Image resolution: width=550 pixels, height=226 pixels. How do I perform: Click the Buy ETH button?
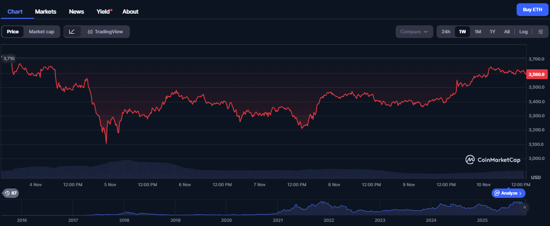point(533,10)
